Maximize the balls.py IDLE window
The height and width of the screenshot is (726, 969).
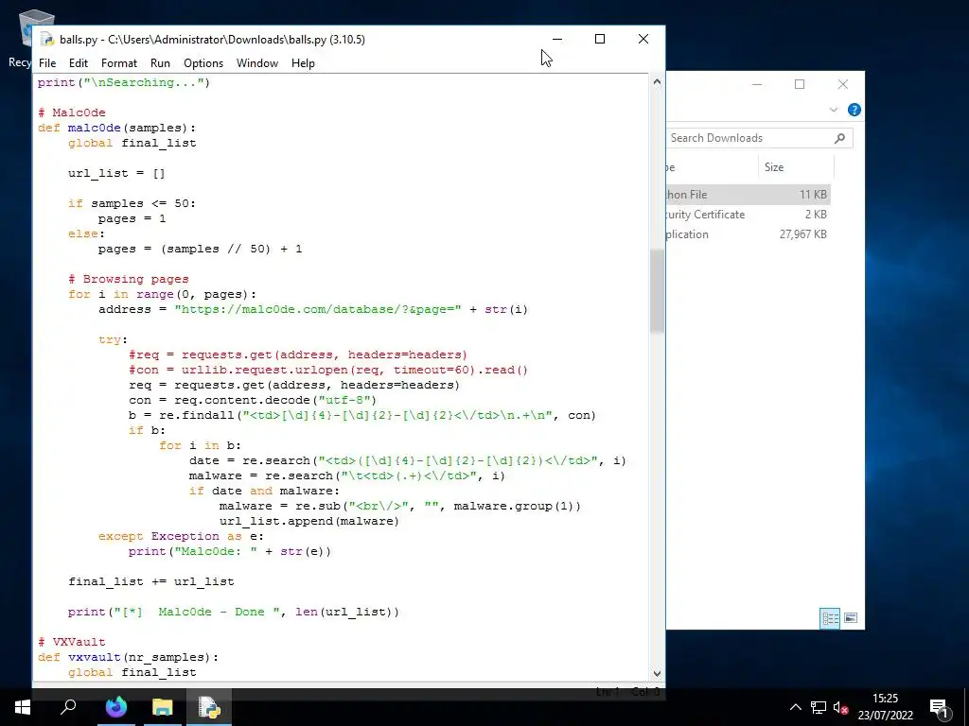[599, 39]
